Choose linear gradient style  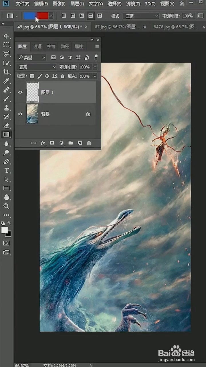pyautogui.click(x=64, y=16)
